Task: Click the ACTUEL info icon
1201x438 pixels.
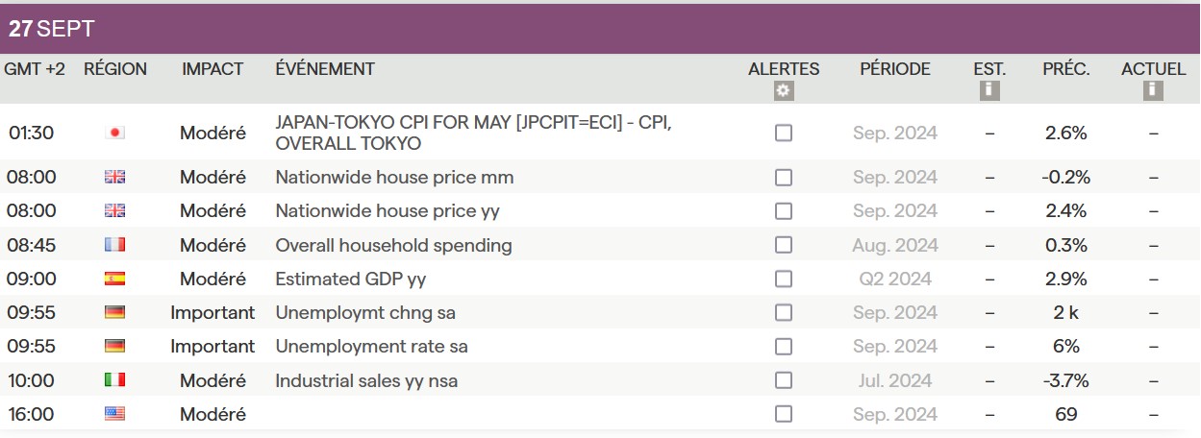Action: 1153,91
